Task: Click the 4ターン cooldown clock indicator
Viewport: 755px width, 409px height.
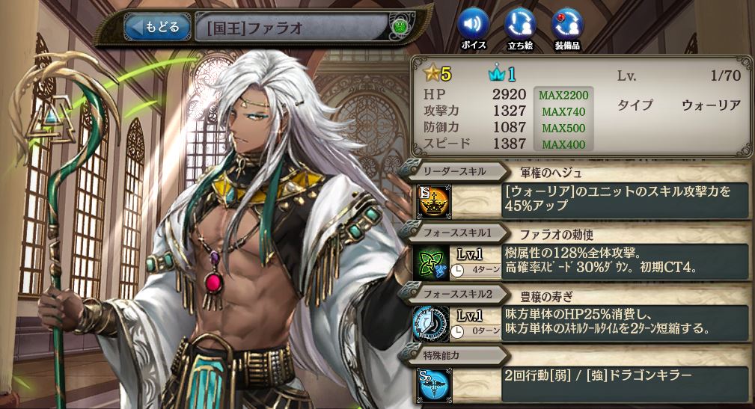Action: point(476,270)
